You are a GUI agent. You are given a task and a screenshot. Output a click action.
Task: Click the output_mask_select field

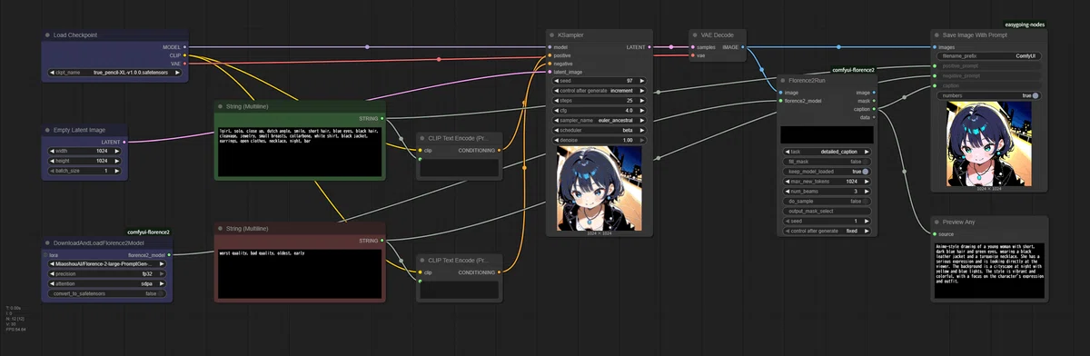(826, 211)
